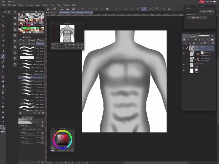Select the Lasso selection tool

[3, 36]
